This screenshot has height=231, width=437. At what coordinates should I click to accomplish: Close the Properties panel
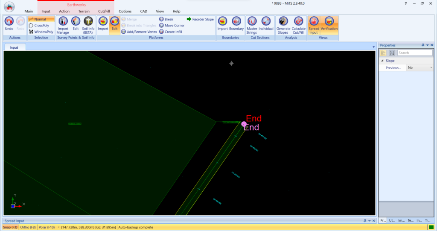point(432,45)
